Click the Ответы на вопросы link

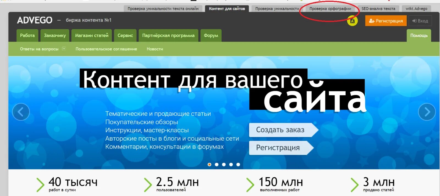(39, 49)
